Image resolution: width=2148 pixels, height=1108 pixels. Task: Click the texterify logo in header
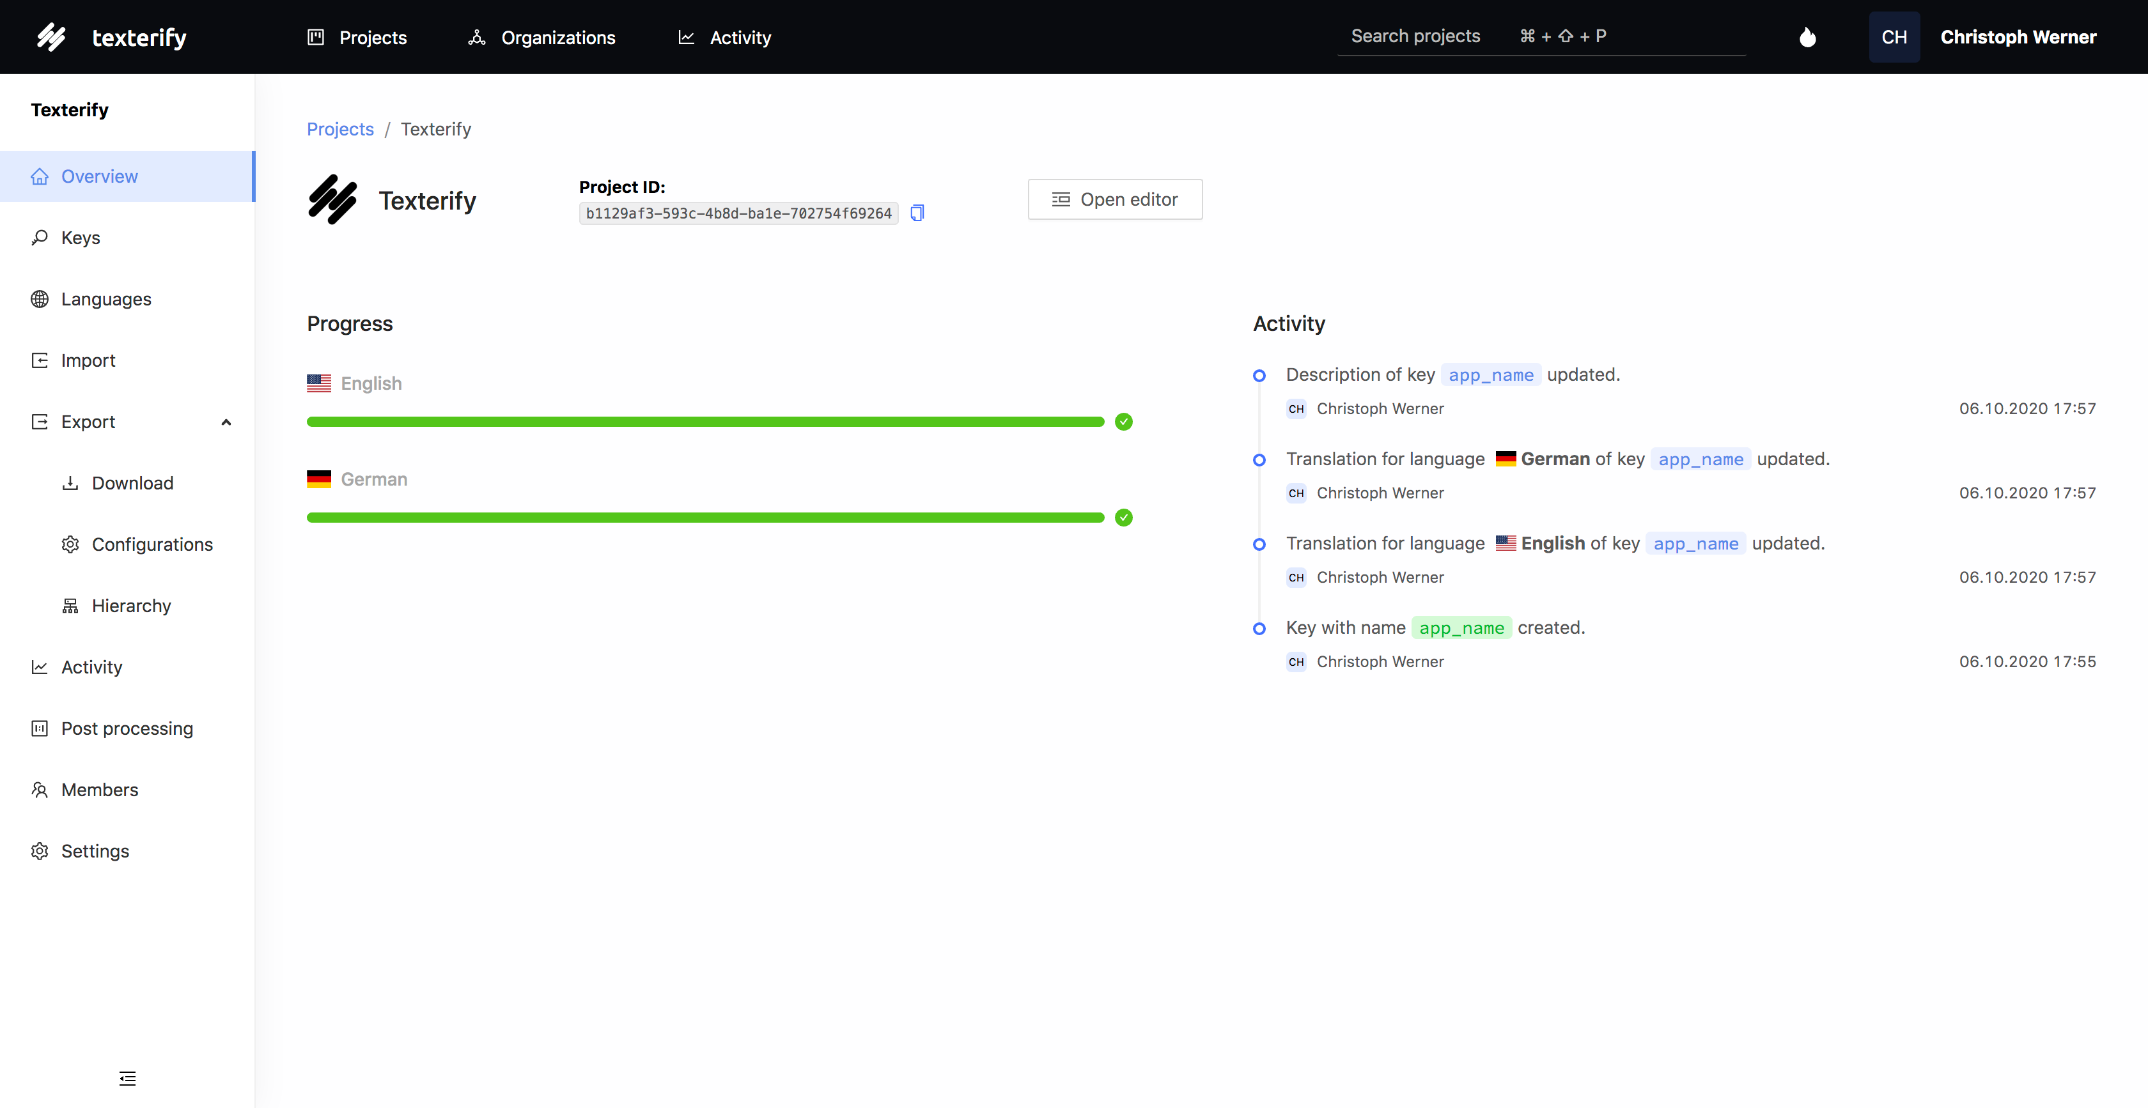pyautogui.click(x=112, y=38)
